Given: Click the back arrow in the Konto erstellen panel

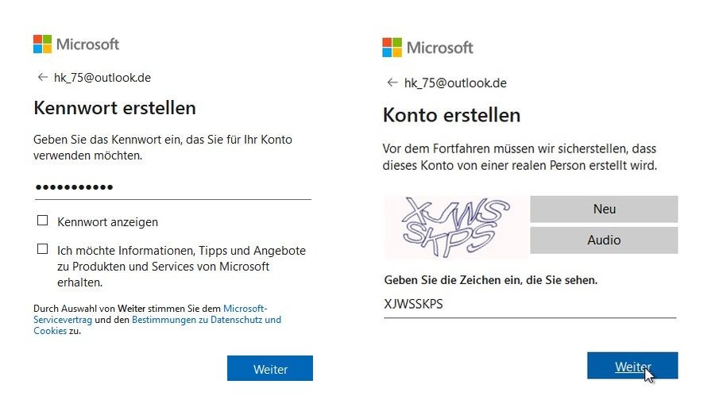Looking at the screenshot, I should (x=392, y=83).
